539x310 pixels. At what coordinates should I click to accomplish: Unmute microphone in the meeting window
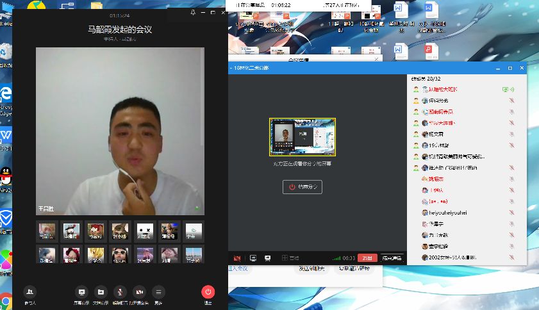click(x=120, y=292)
